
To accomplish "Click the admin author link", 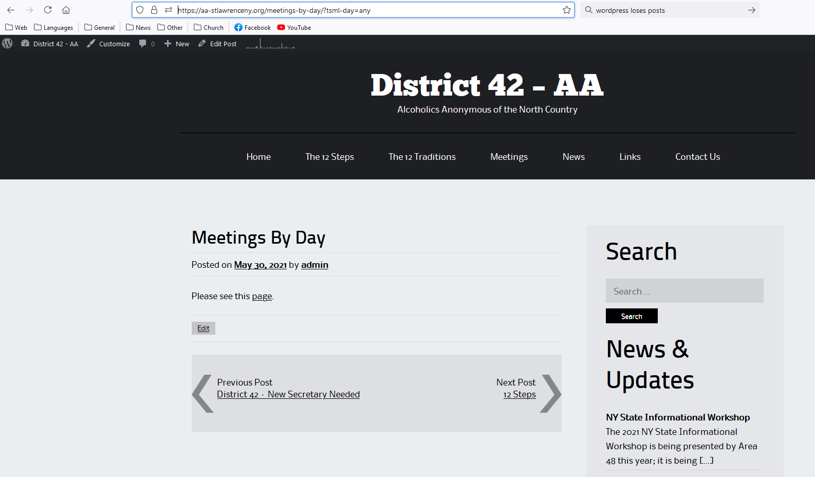I will [314, 265].
